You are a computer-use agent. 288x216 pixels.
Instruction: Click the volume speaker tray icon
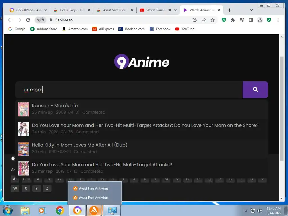point(259,211)
